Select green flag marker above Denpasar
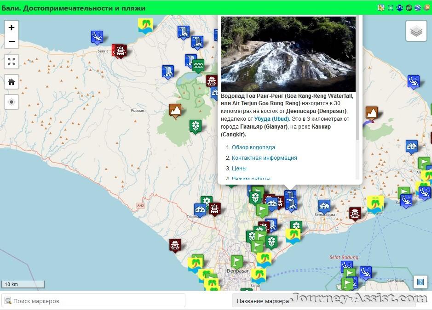Screen dimensions: 432x310 click(236, 262)
